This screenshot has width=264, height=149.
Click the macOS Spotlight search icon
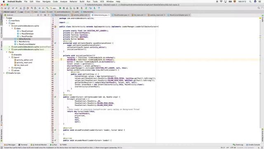click(x=250, y=2)
